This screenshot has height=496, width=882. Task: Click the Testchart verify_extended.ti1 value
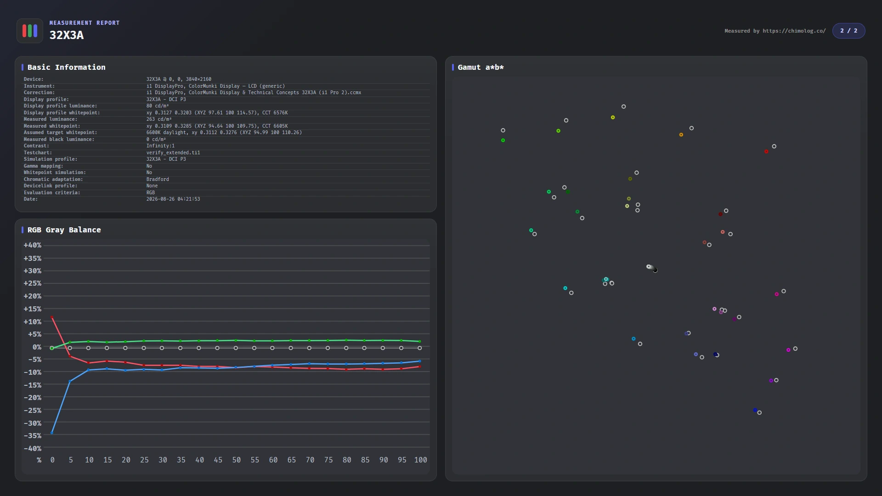tap(173, 152)
